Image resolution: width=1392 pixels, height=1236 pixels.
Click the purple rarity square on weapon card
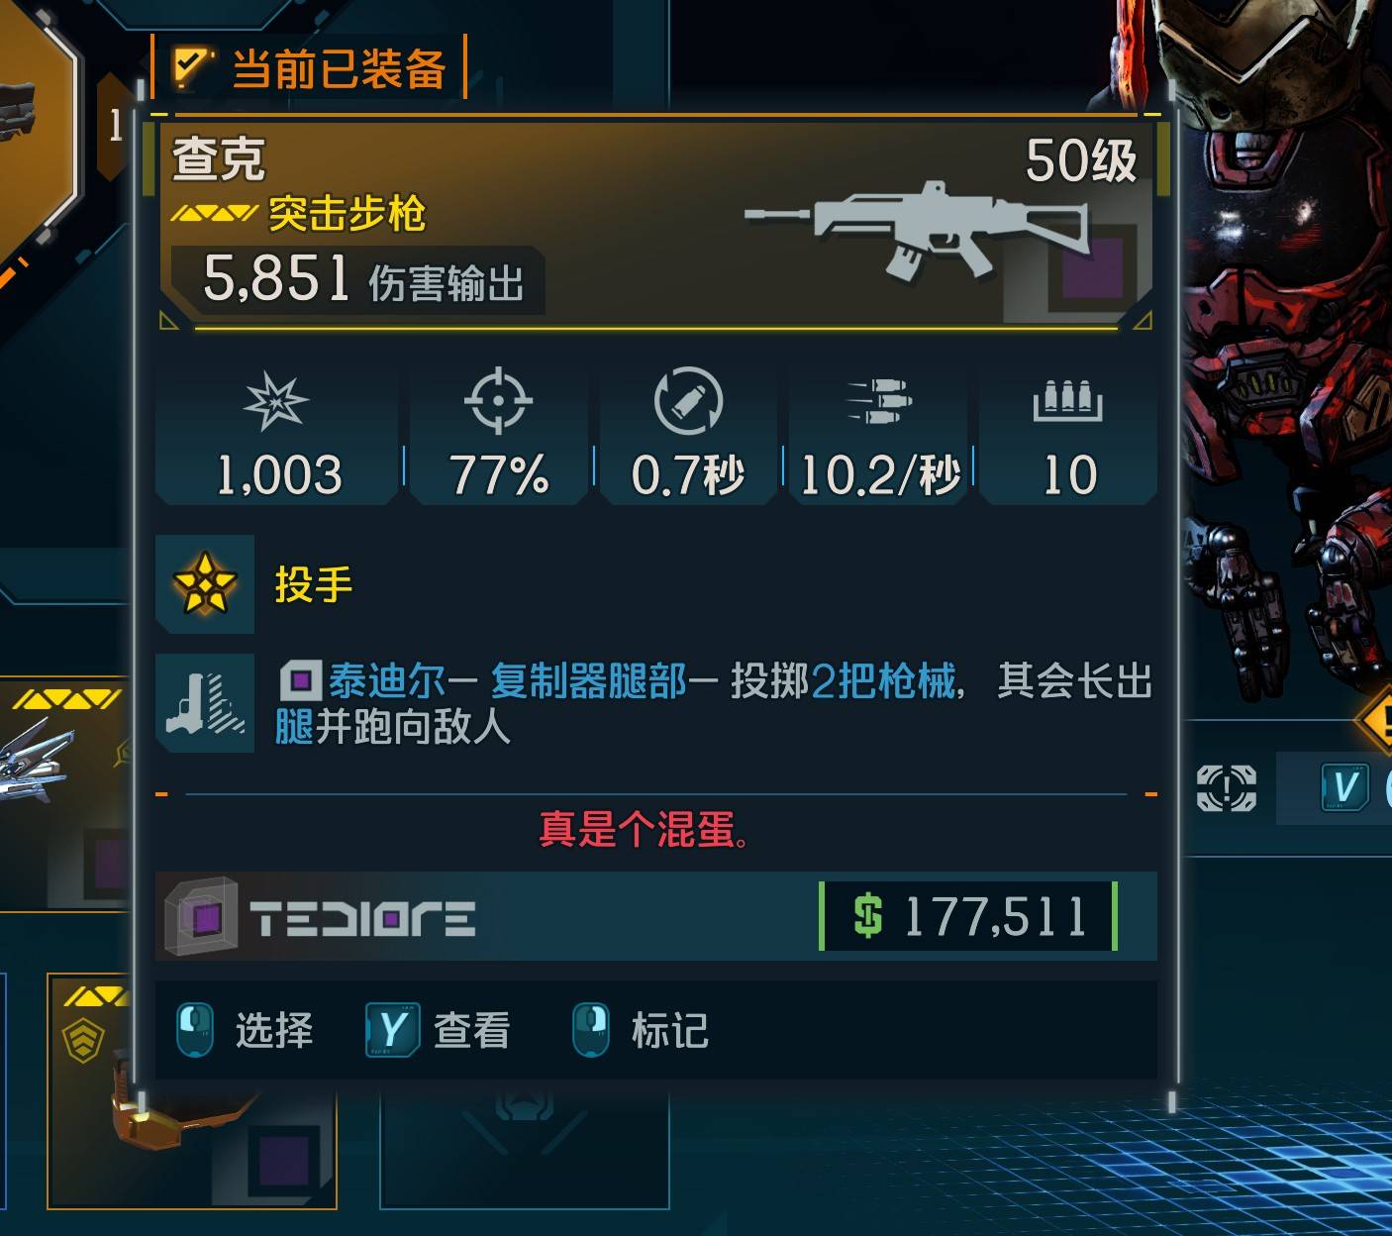click(x=1093, y=267)
